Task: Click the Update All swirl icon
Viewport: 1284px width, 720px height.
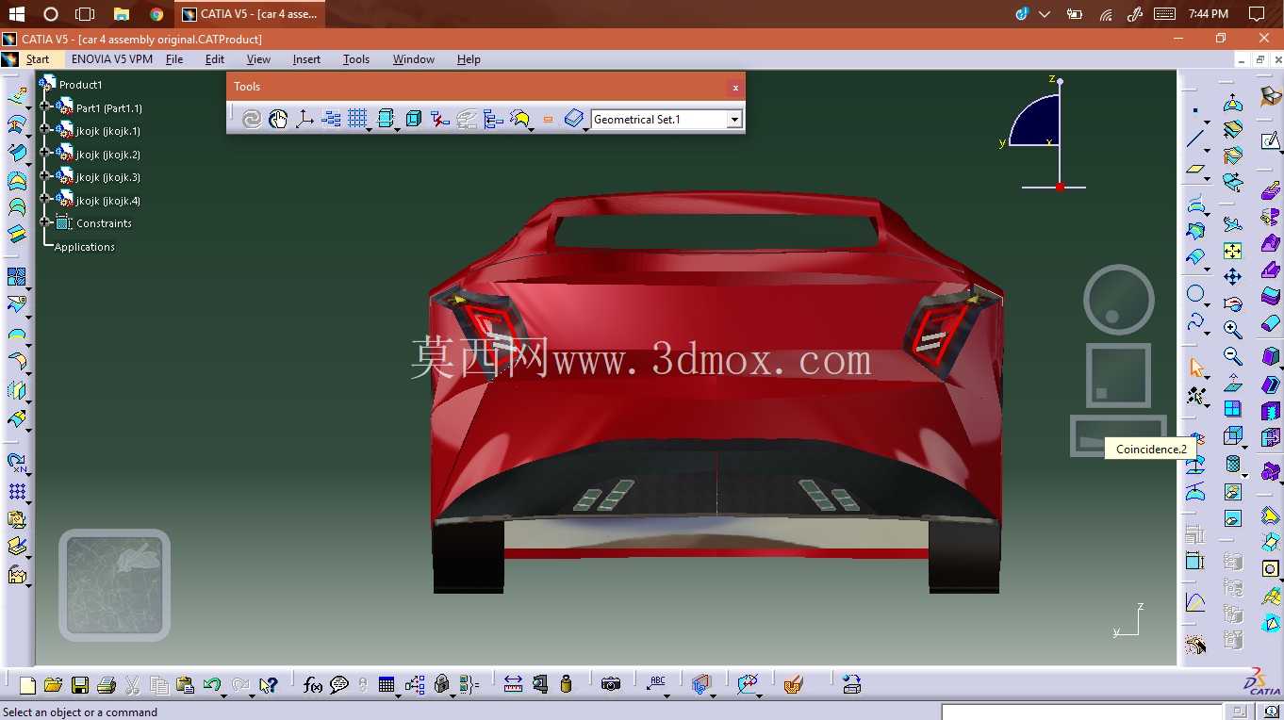Action: pos(251,119)
